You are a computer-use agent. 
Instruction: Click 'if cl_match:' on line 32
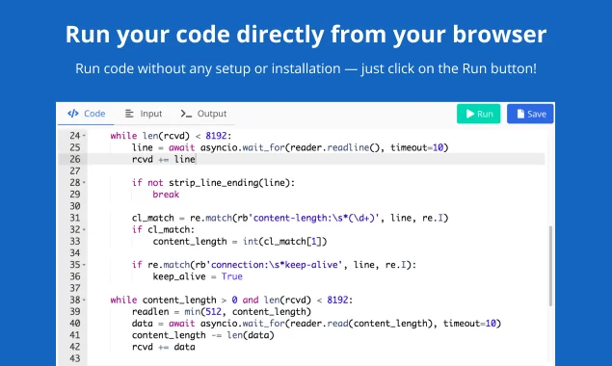coord(163,229)
